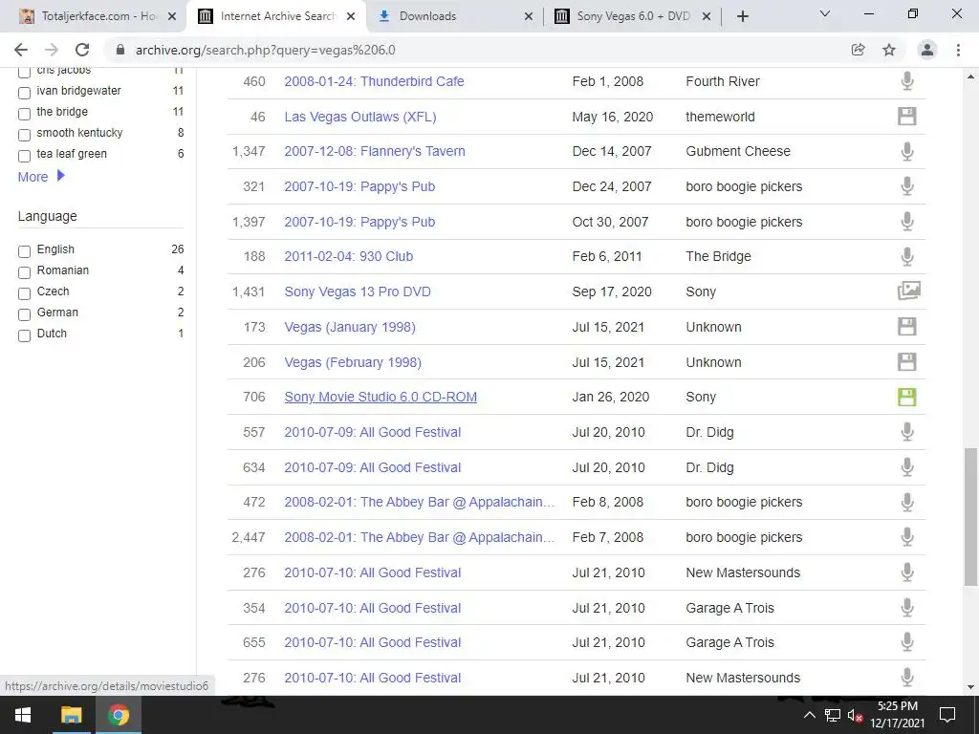
Task: Click the microphone icon for Flannery's Tavern row
Action: 907,151
